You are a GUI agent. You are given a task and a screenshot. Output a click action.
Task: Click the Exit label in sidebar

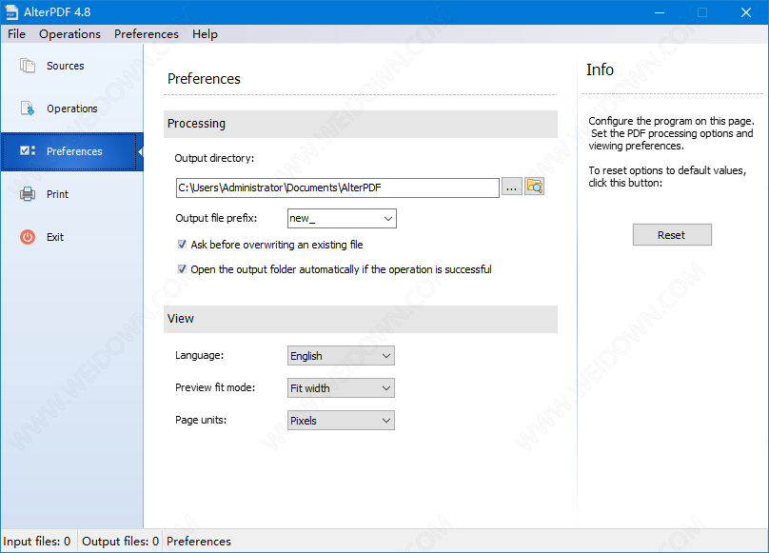pyautogui.click(x=55, y=237)
